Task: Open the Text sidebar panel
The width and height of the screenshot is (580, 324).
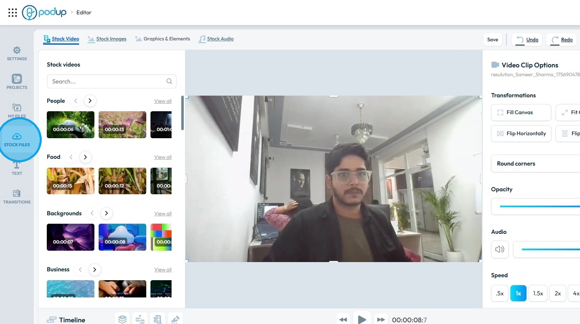Action: coord(17,168)
